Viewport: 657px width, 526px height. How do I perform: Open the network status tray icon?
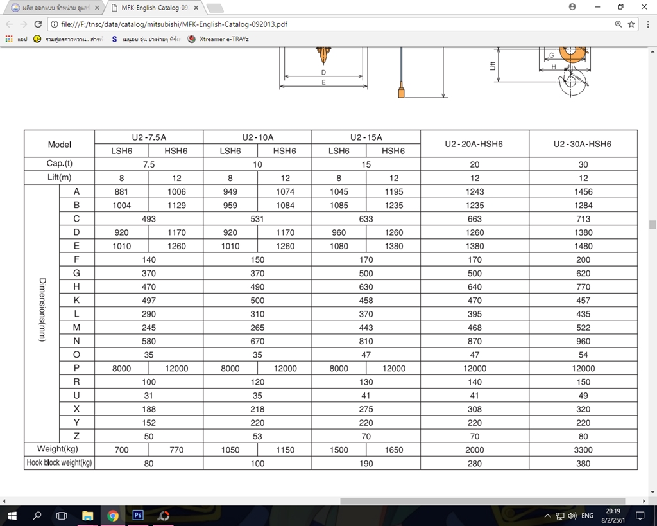(x=559, y=516)
